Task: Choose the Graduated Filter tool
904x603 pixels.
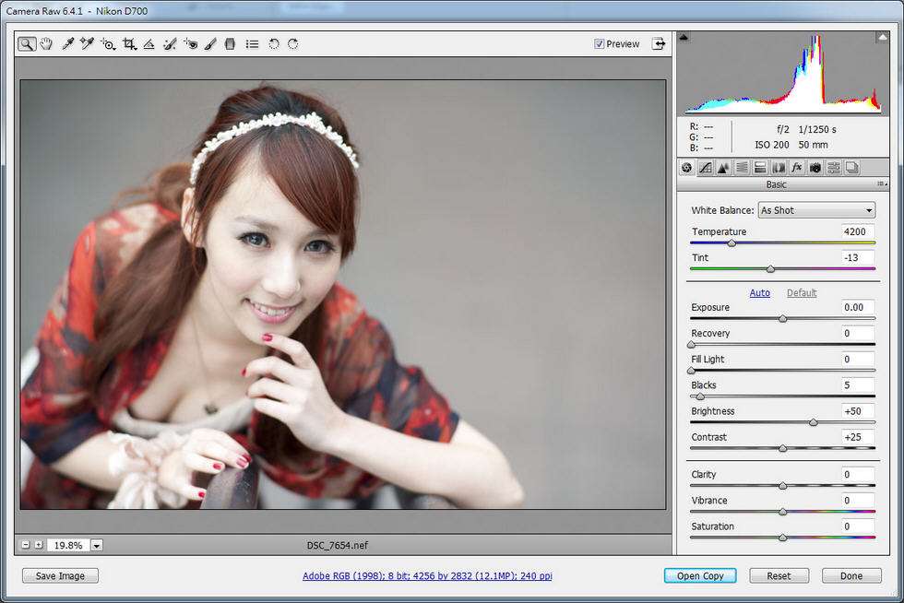Action: coord(230,44)
